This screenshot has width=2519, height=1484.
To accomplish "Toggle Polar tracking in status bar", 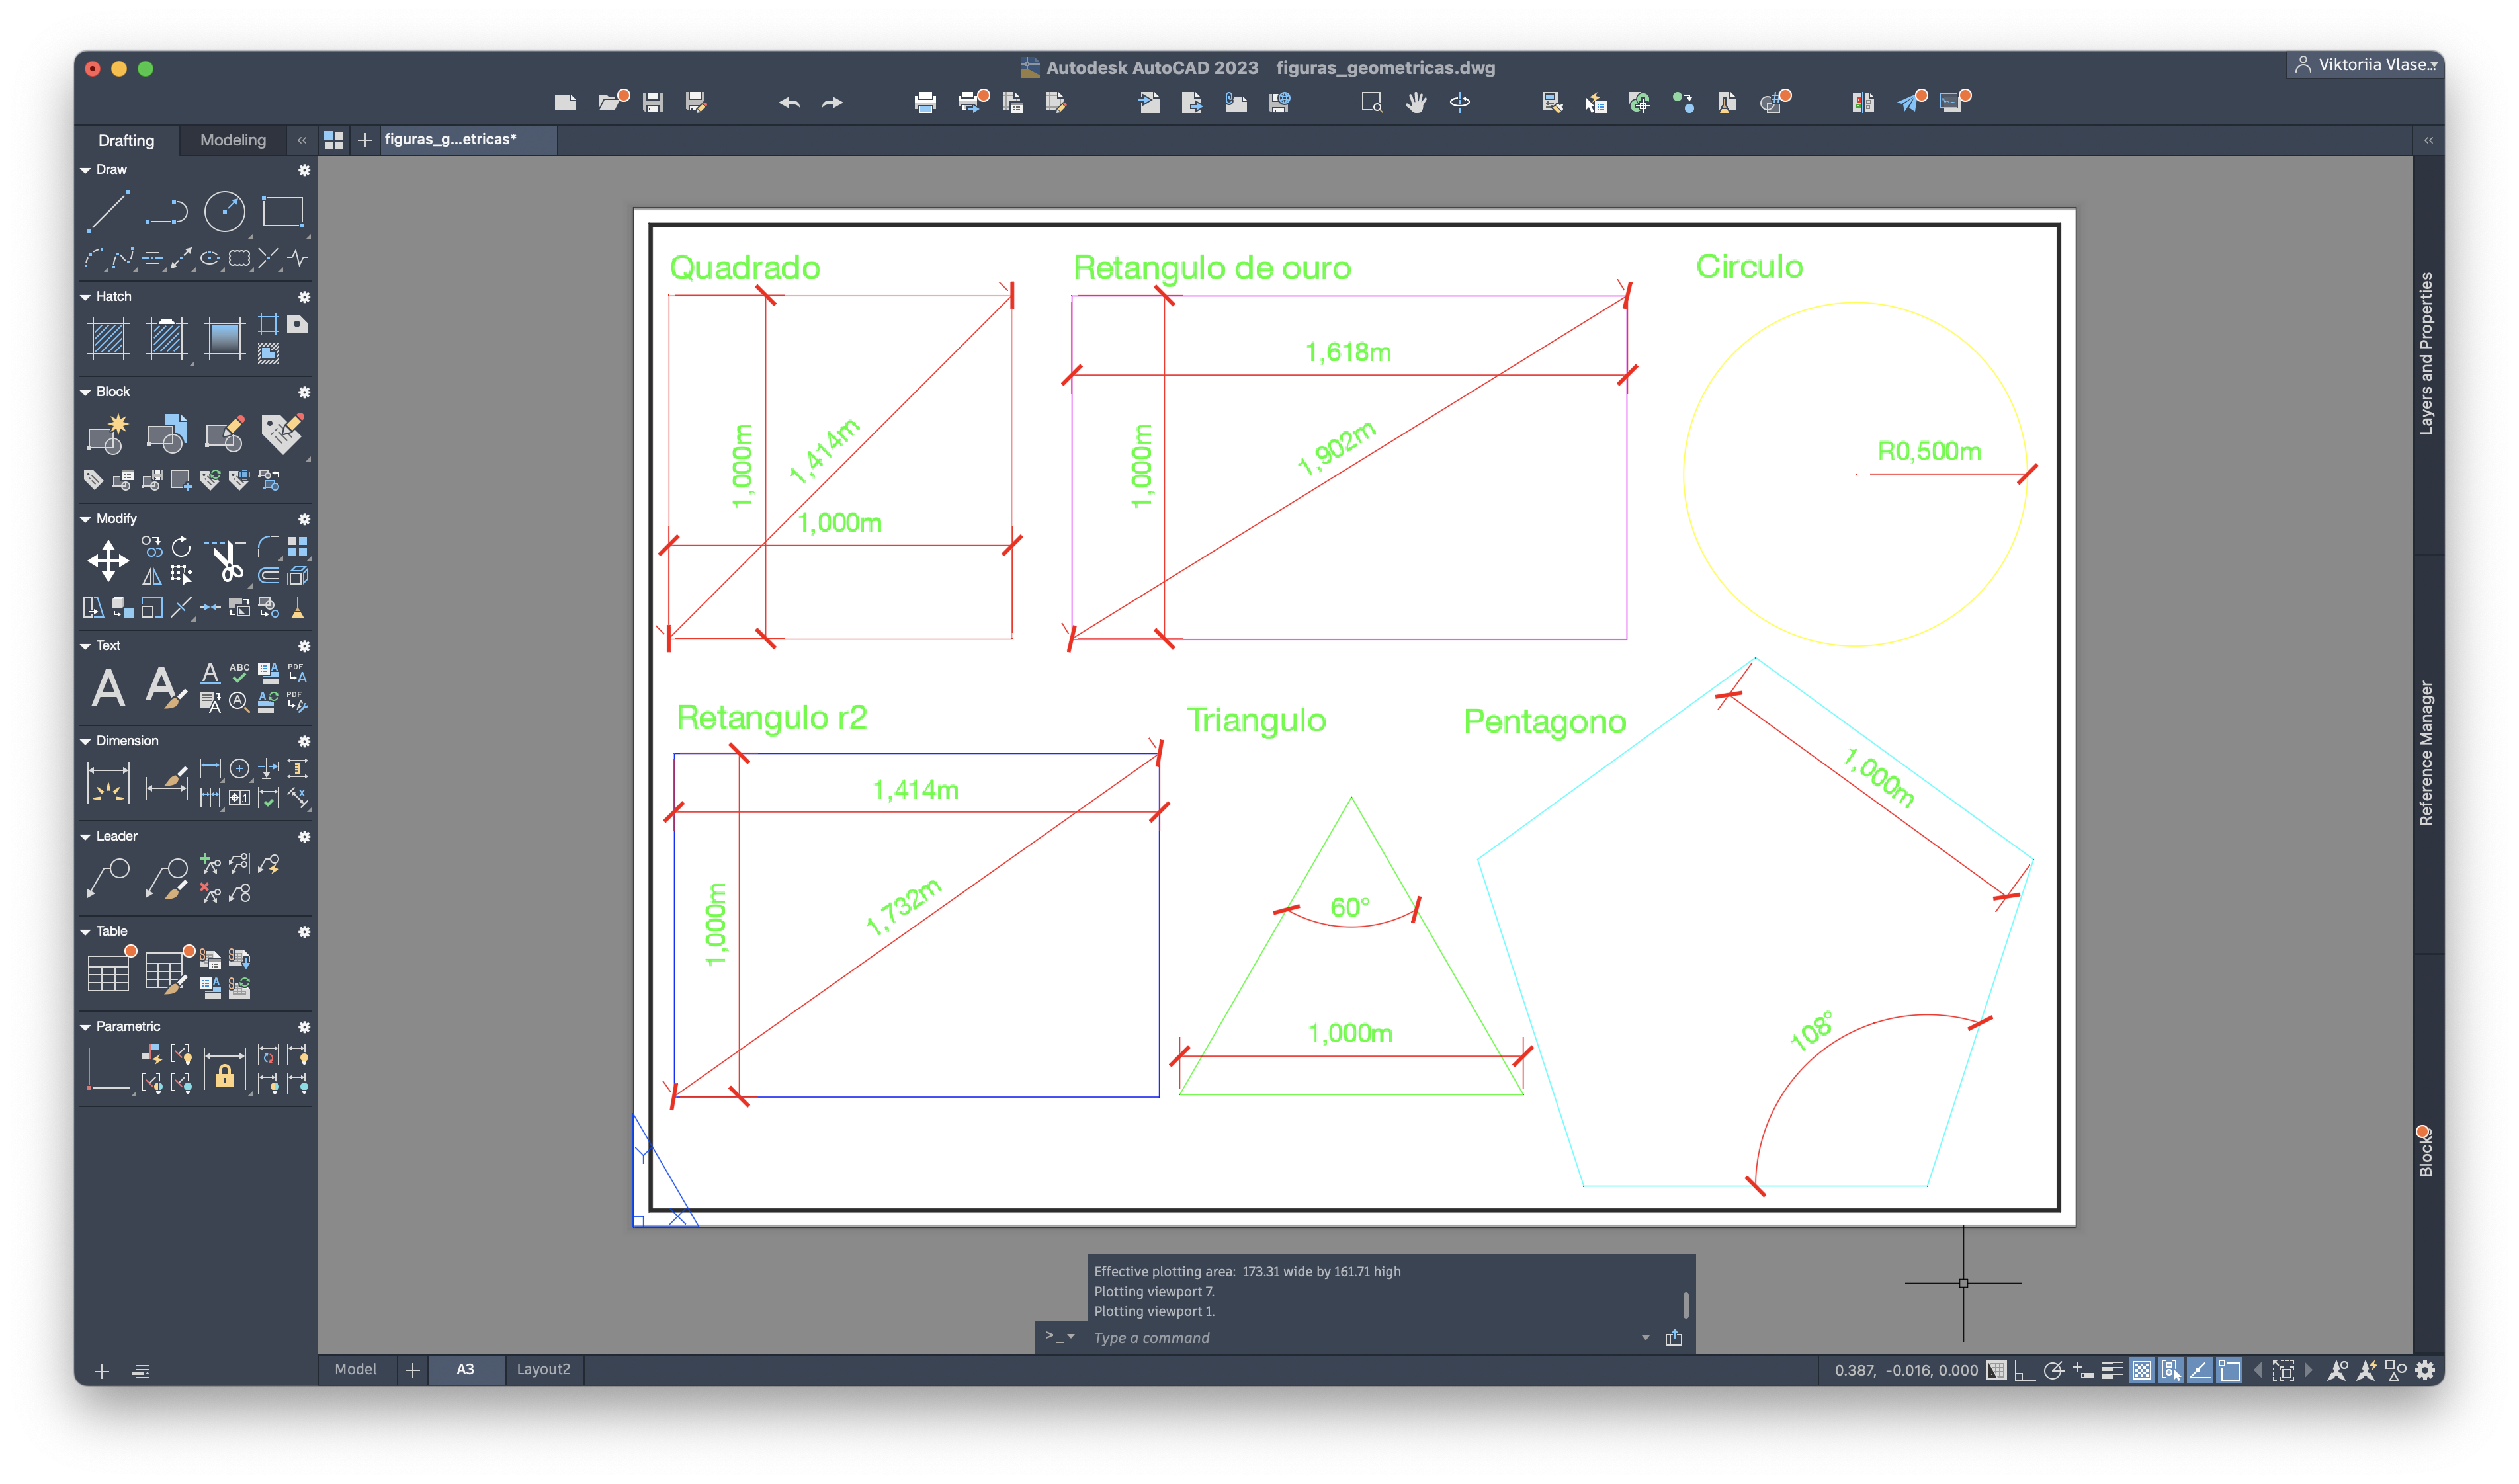I will 2053,1371.
